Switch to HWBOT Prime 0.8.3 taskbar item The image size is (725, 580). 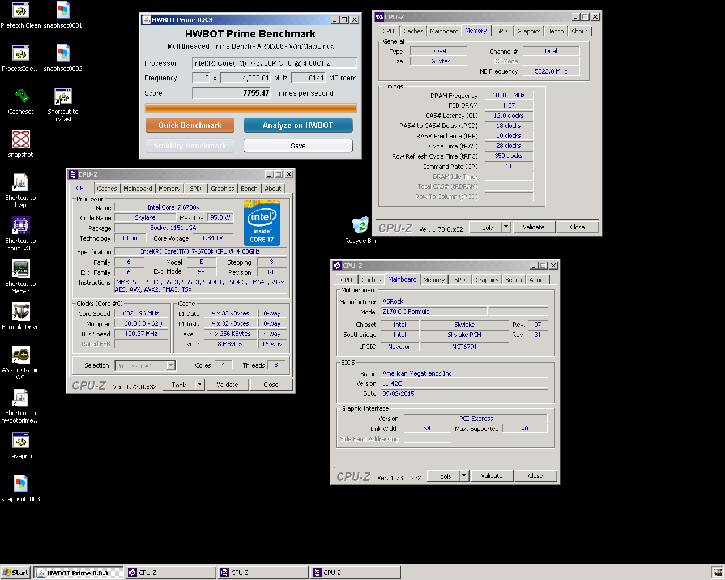pyautogui.click(x=78, y=573)
